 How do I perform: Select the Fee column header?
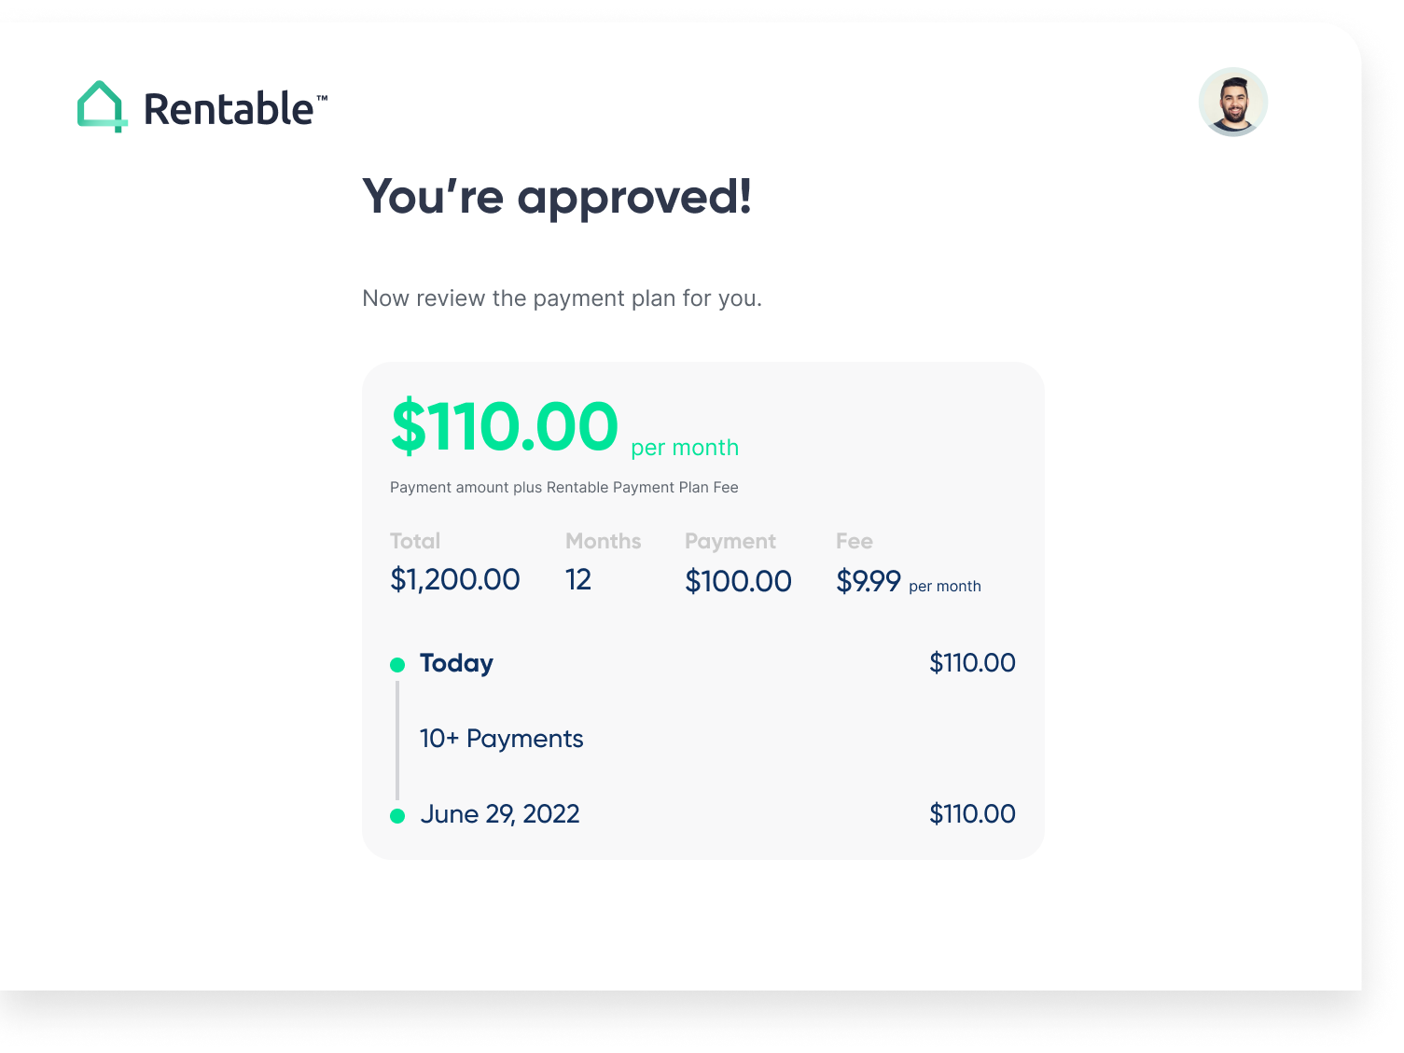854,541
